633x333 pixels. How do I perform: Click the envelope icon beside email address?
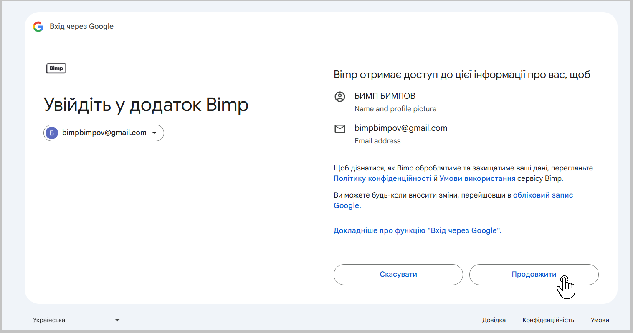coord(340,129)
